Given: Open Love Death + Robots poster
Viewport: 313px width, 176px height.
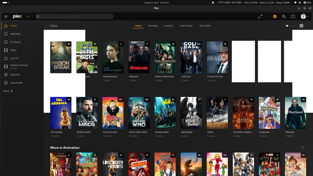Looking at the screenshot, I should pyautogui.click(x=113, y=164).
